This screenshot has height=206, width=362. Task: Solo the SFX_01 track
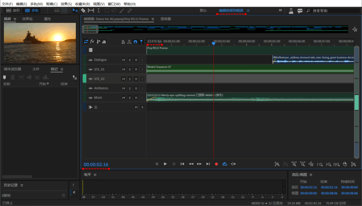click(x=130, y=69)
